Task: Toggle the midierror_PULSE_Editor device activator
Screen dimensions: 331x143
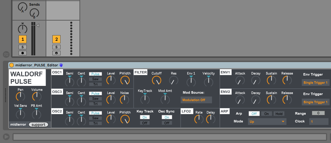Action: [12, 65]
